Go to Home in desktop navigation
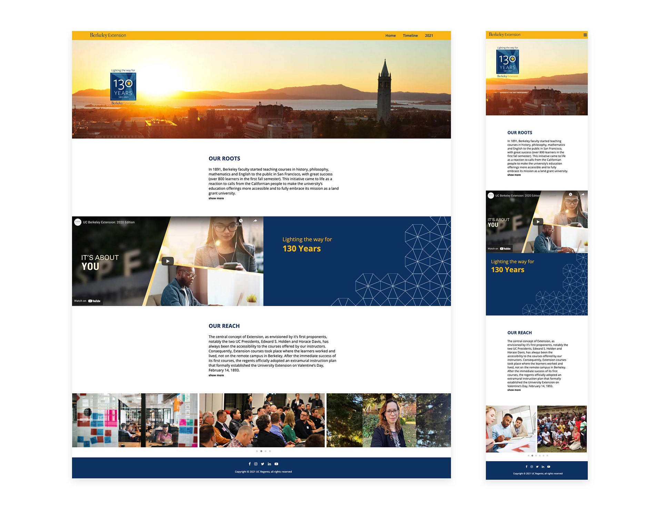Viewport: 662px width, 511px height. (391, 35)
